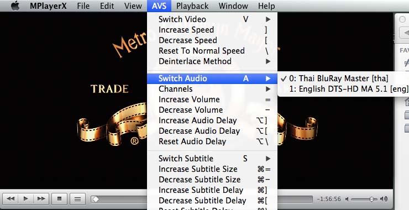Open the File menu
This screenshot has width=409, height=210.
[83, 6]
